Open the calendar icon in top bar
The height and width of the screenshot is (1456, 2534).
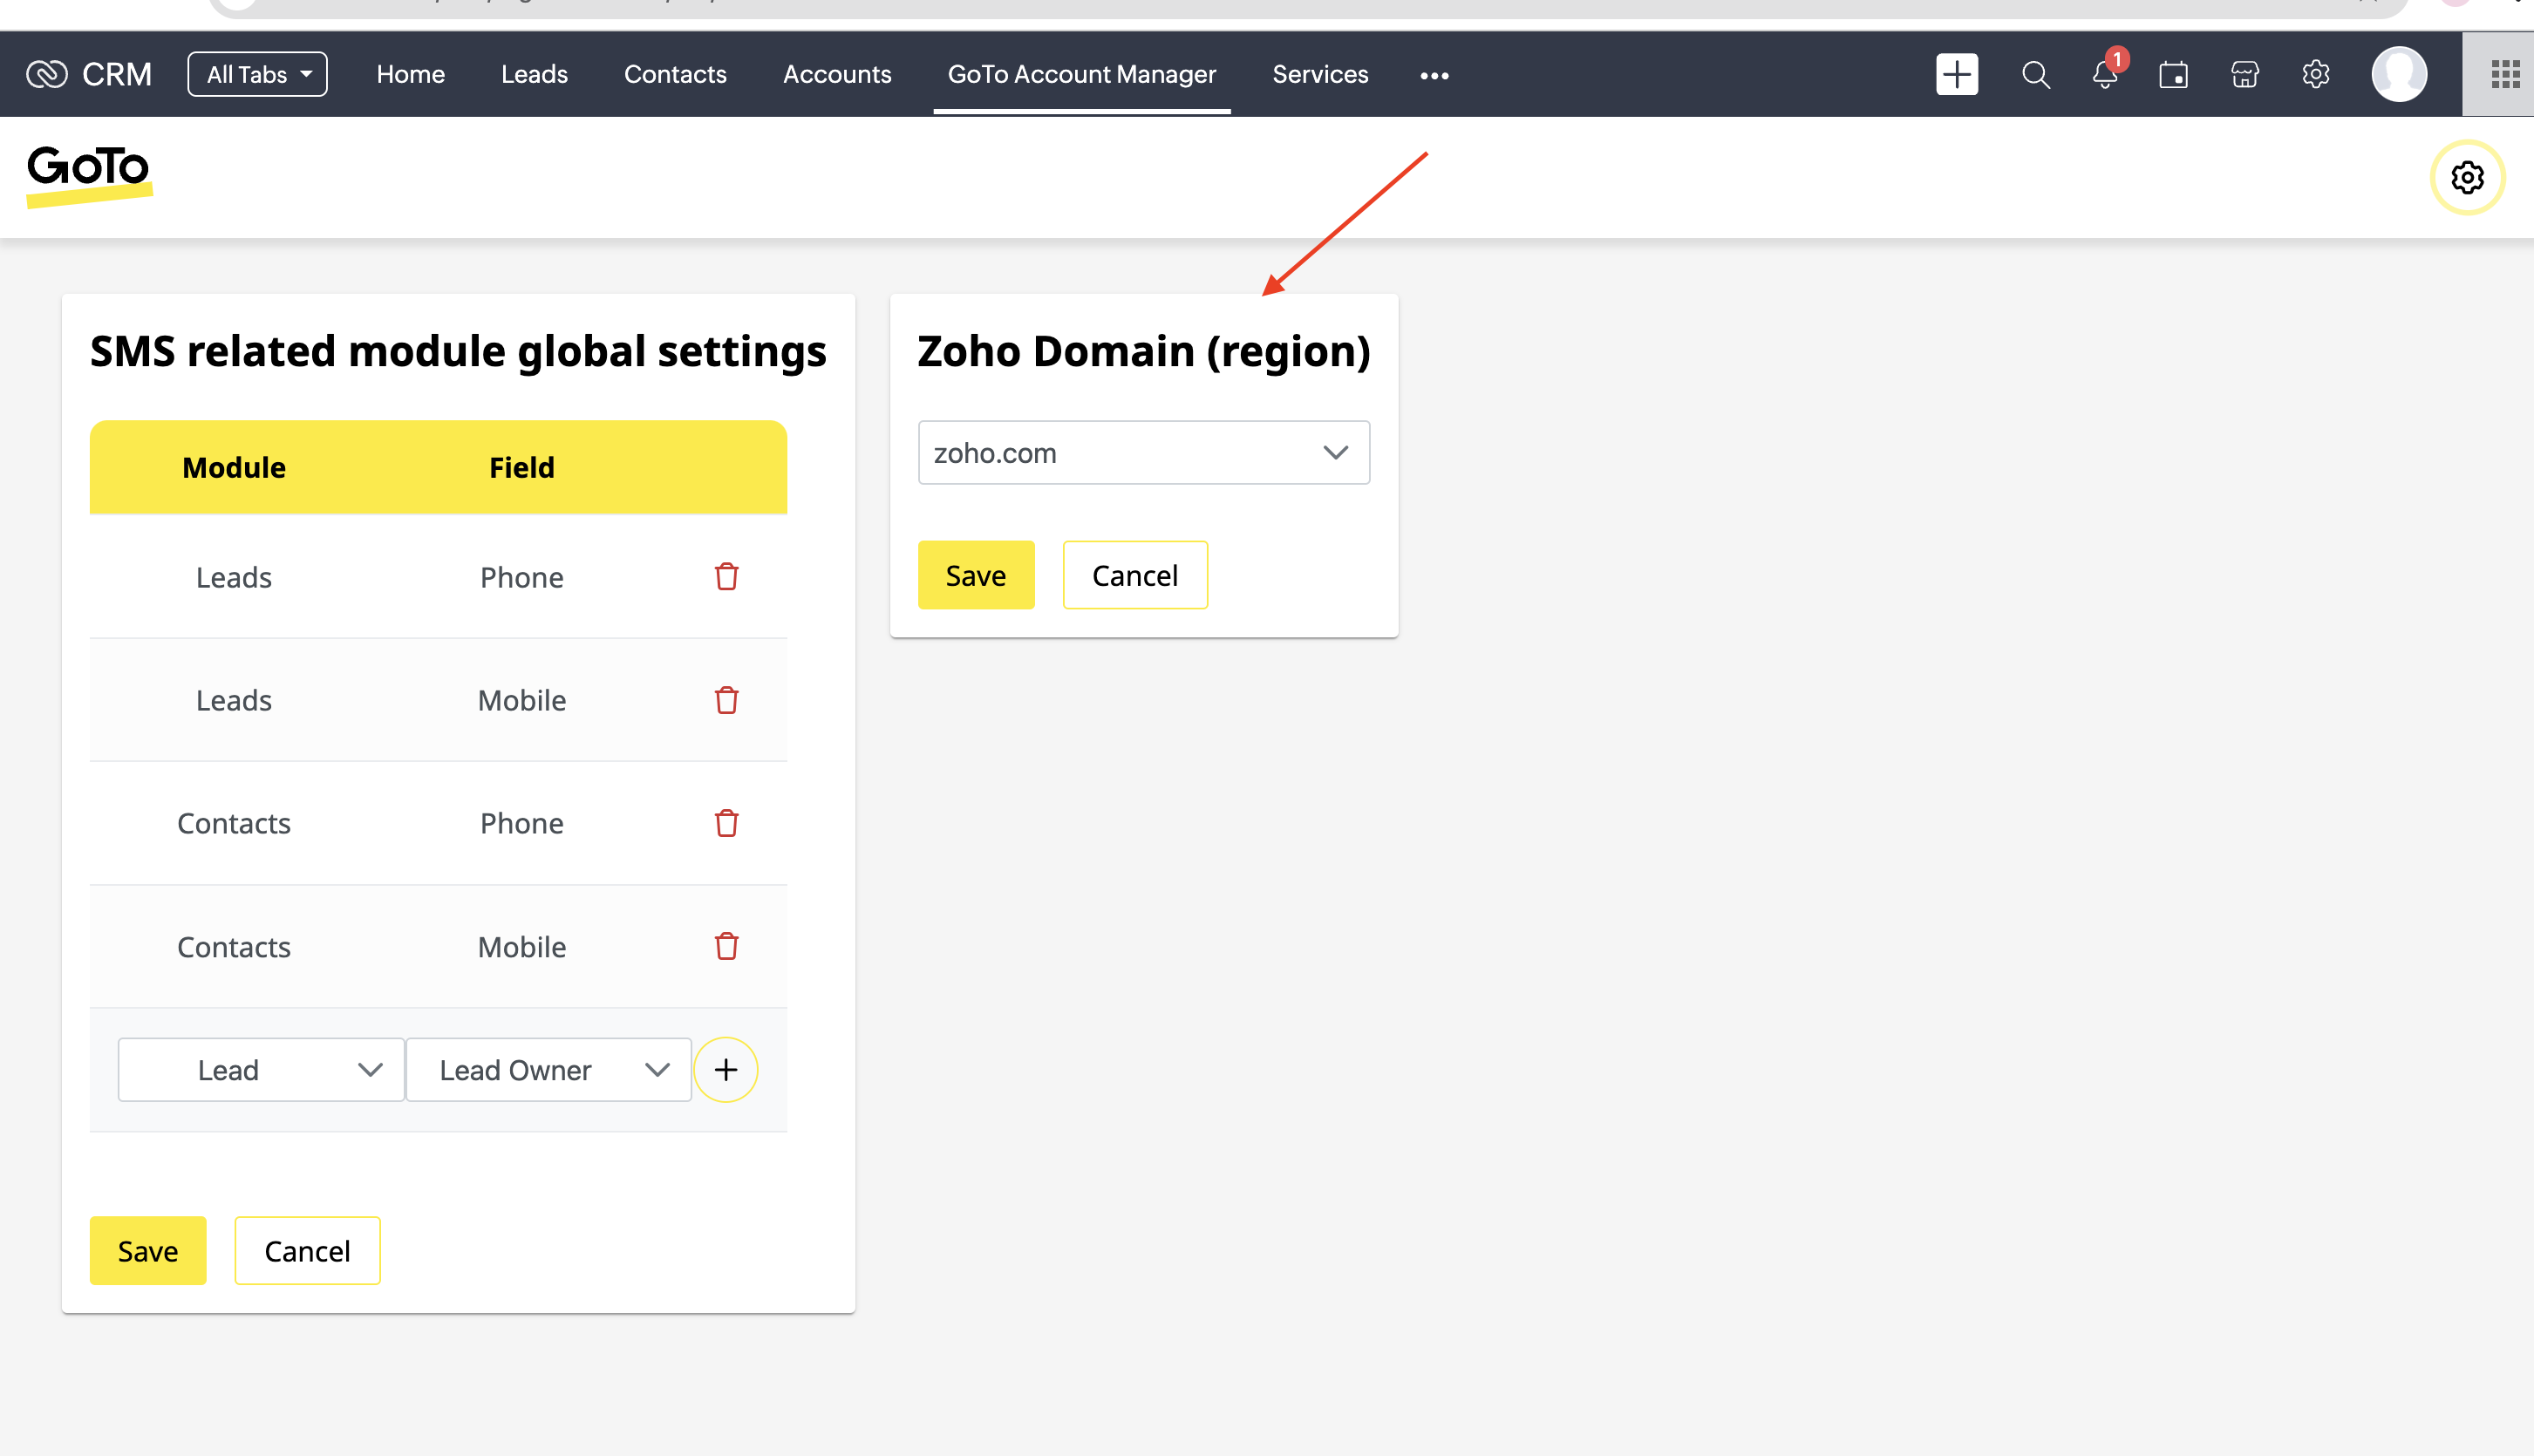[2173, 75]
